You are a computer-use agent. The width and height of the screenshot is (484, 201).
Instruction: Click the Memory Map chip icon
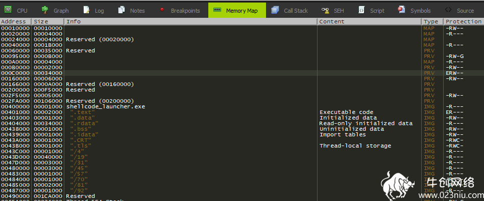tap(217, 10)
